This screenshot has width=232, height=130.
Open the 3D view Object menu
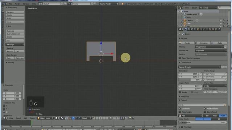coord(32,118)
